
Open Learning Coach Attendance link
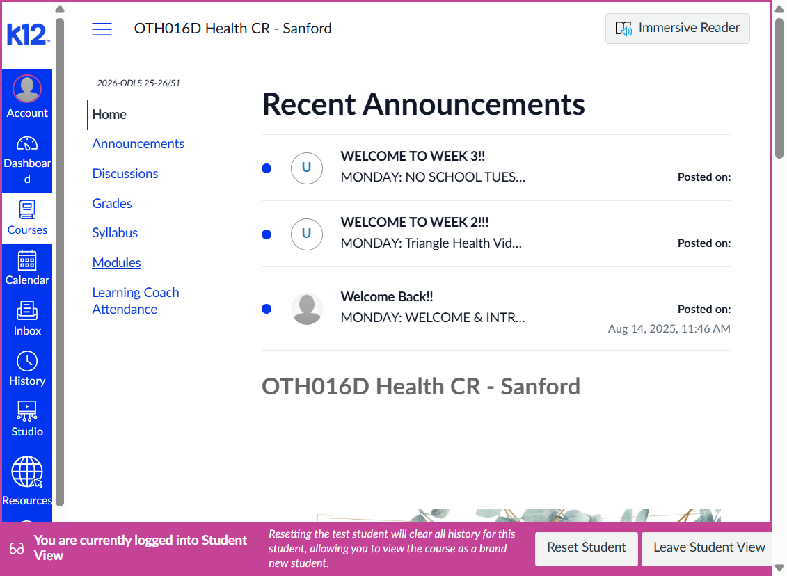pyautogui.click(x=136, y=301)
